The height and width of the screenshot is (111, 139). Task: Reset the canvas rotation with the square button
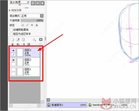point(42,3)
